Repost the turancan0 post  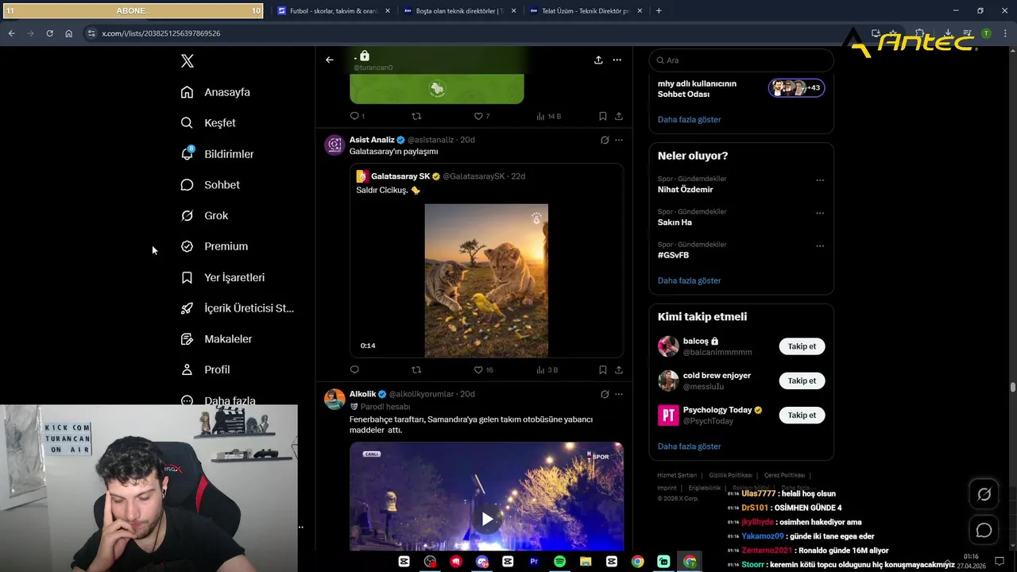click(x=416, y=116)
